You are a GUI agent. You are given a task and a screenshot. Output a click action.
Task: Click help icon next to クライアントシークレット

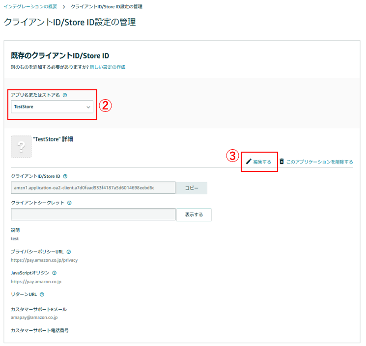coord(69,202)
